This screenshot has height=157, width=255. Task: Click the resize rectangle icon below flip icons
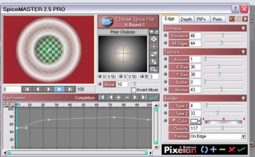click(x=154, y=69)
